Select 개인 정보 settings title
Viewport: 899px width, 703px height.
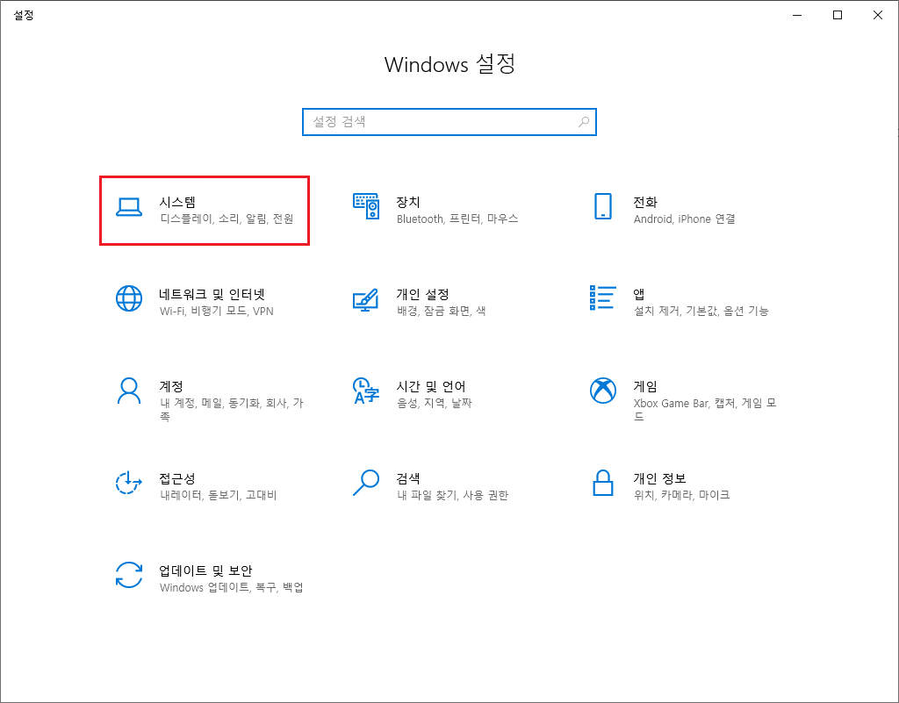click(x=659, y=479)
